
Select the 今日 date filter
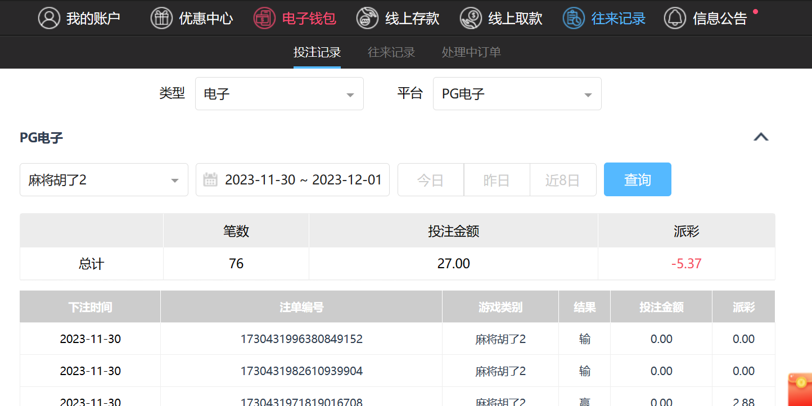pyautogui.click(x=431, y=180)
